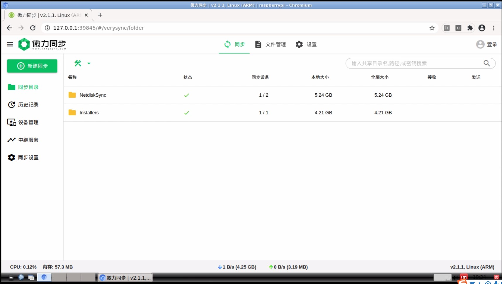Image resolution: width=502 pixels, height=284 pixels.
Task: Bookmark this page with the star
Action: click(432, 28)
